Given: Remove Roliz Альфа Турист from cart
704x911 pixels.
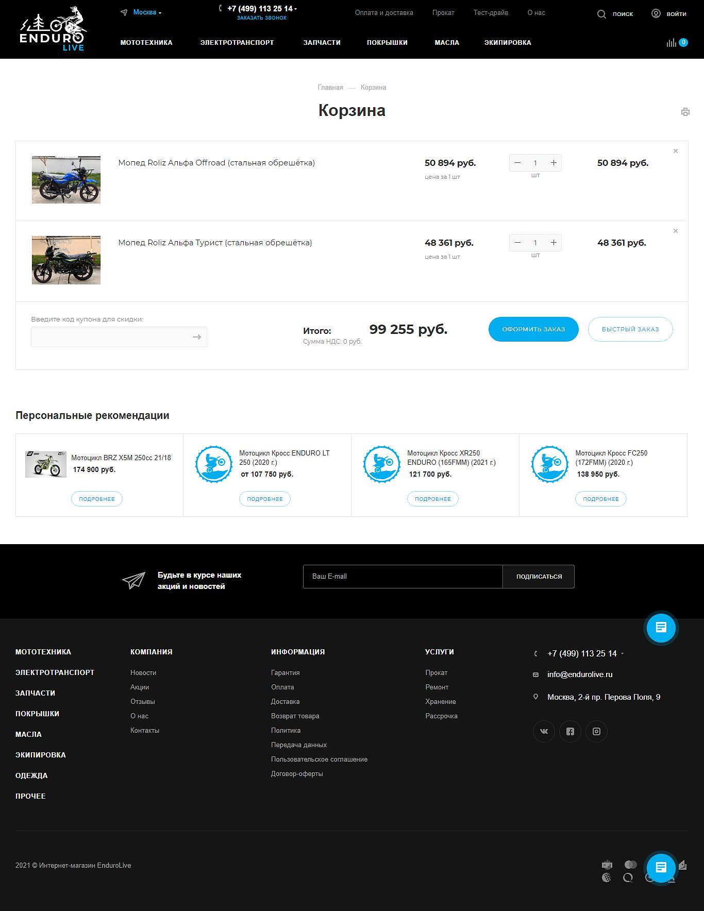Looking at the screenshot, I should pyautogui.click(x=675, y=231).
